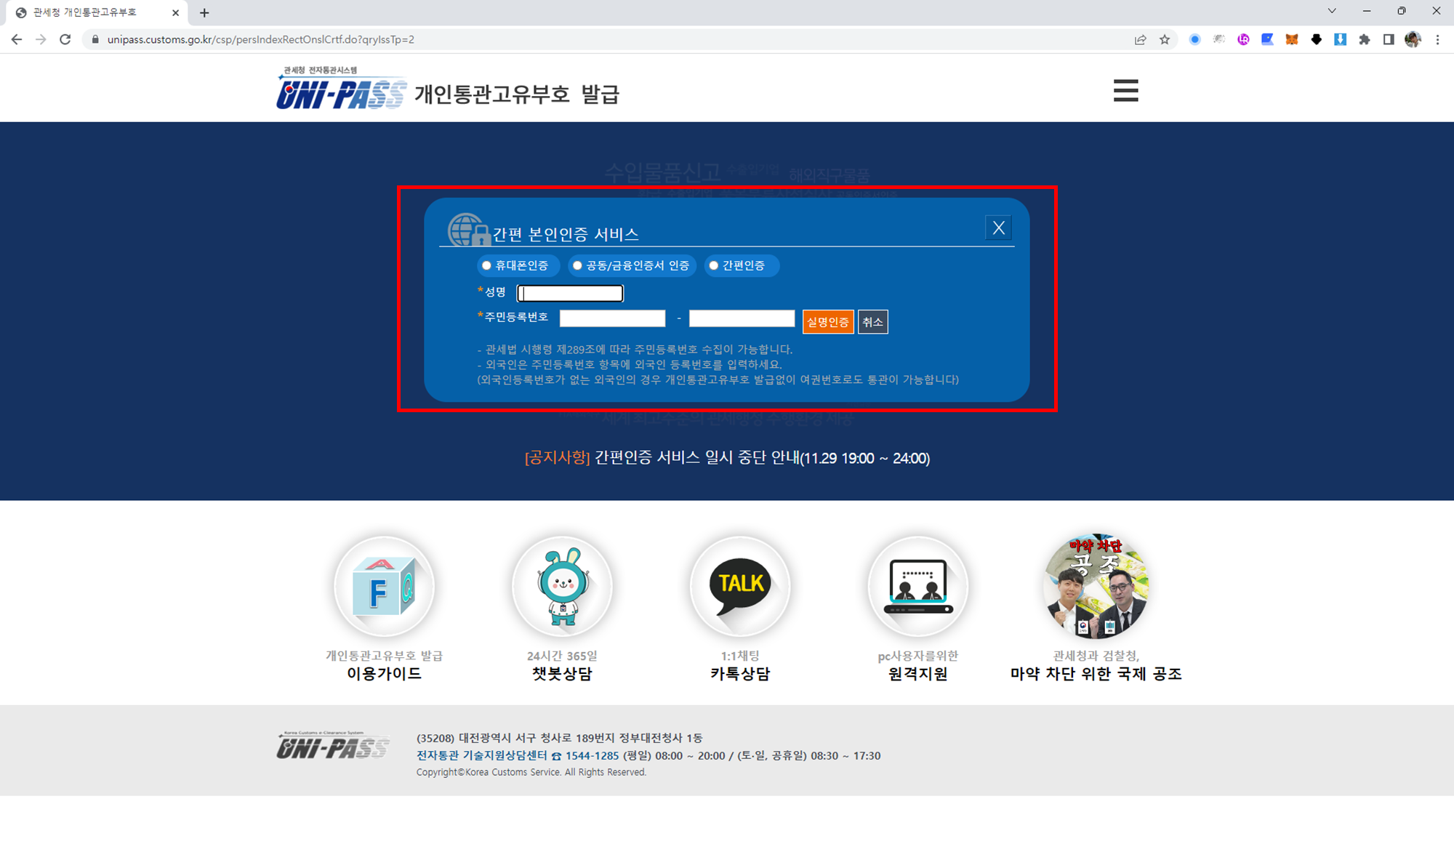Click the first 주민등록번호 input box
Image resolution: width=1454 pixels, height=852 pixels.
[612, 318]
